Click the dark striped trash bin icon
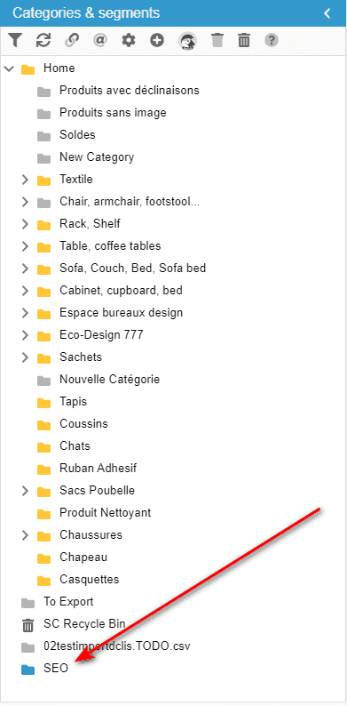Image resolution: width=347 pixels, height=706 pixels. pyautogui.click(x=244, y=41)
